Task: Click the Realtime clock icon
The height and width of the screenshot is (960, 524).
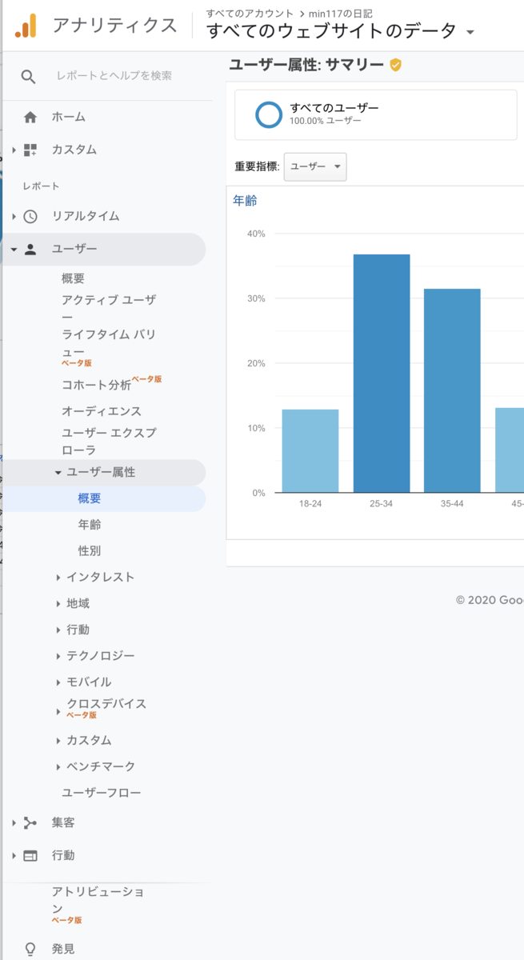Action: click(30, 216)
